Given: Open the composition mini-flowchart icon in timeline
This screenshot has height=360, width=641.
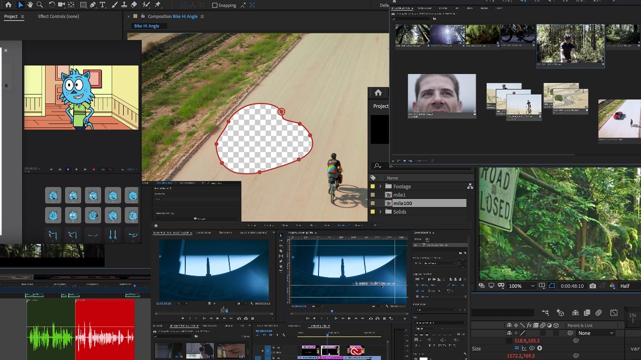Looking at the screenshot, I should click(545, 313).
